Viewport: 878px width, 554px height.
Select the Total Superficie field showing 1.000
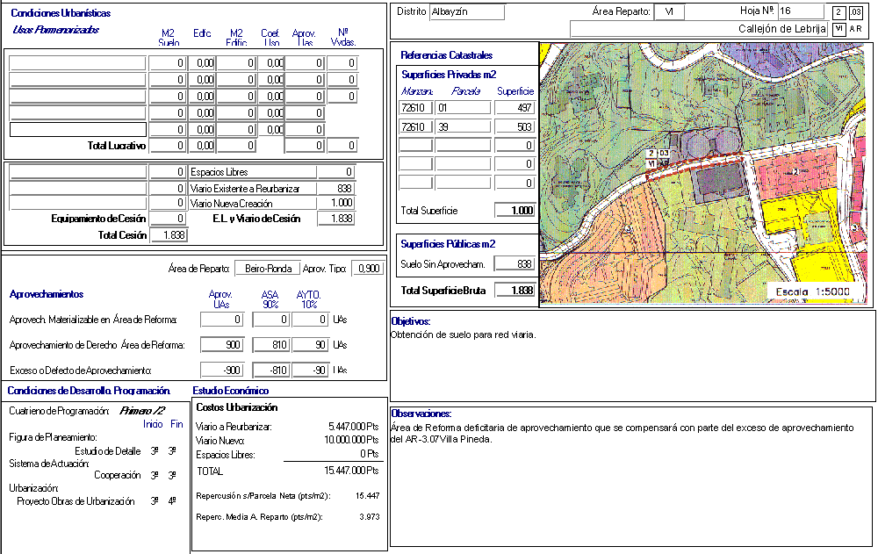click(x=515, y=211)
